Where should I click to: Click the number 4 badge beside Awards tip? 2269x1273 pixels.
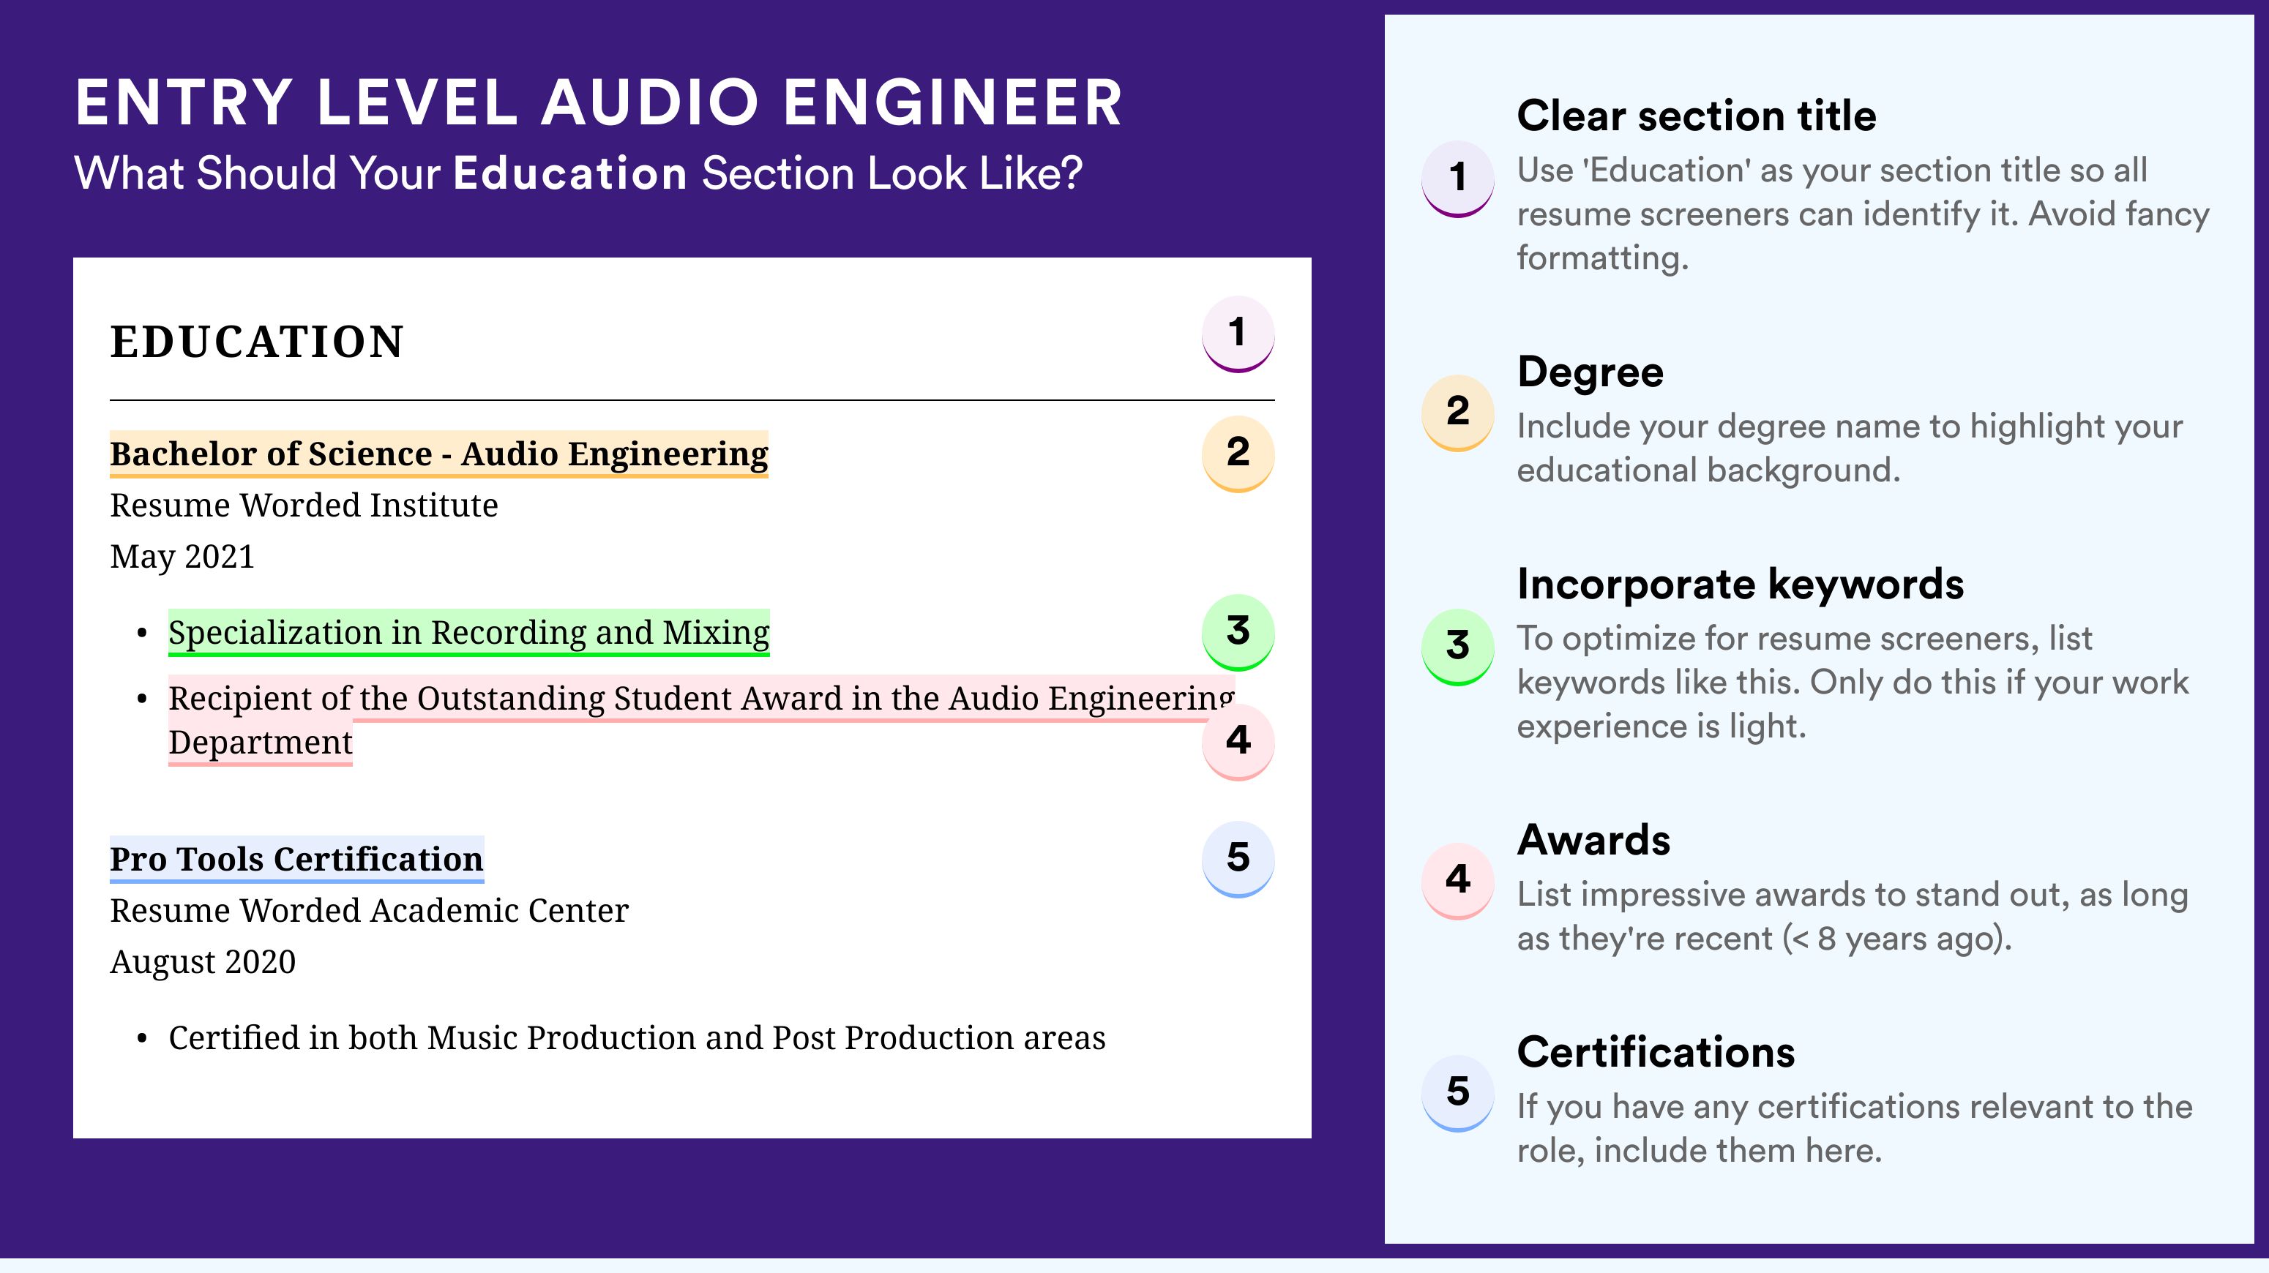(x=1458, y=882)
